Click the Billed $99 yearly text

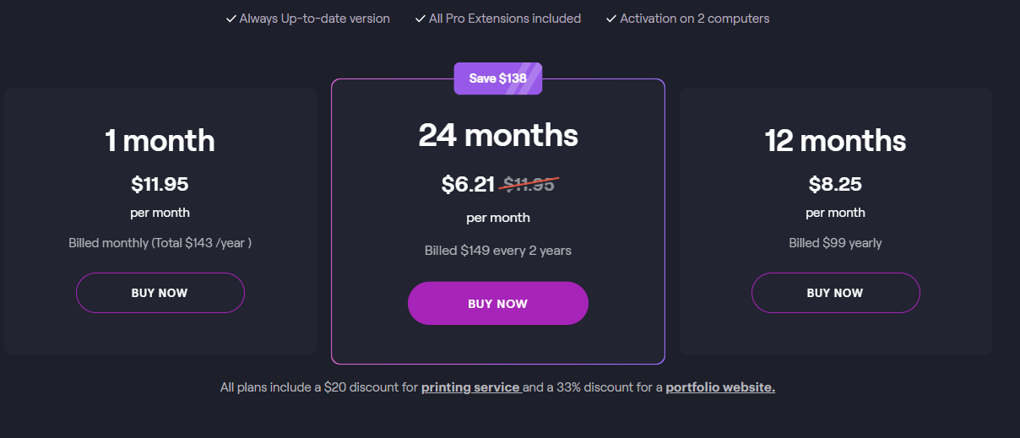[x=836, y=243]
